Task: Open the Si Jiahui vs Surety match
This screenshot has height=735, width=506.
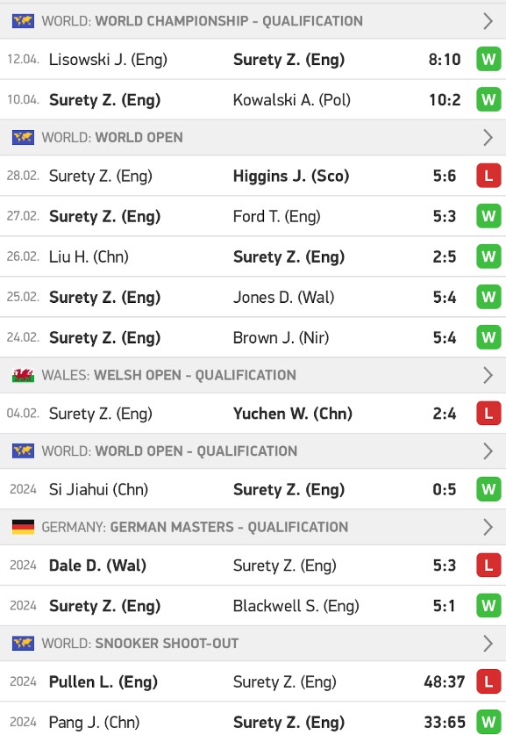Action: (253, 489)
